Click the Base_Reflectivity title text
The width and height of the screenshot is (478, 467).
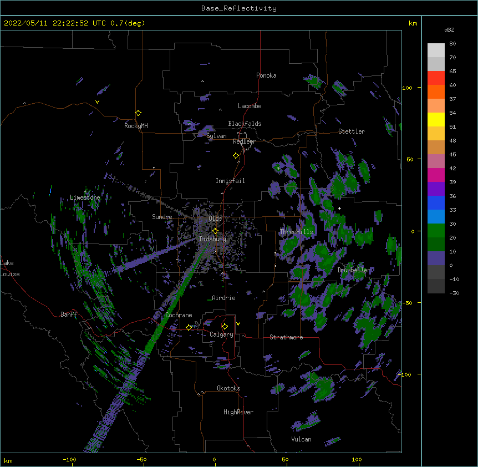[x=238, y=8]
